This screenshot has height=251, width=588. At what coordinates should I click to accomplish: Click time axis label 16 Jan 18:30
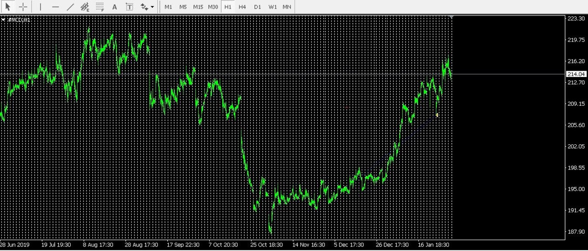[x=434, y=245]
